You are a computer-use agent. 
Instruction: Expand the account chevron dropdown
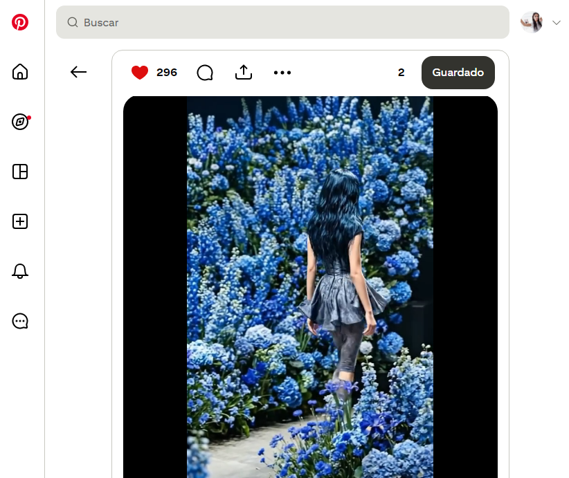(x=557, y=23)
